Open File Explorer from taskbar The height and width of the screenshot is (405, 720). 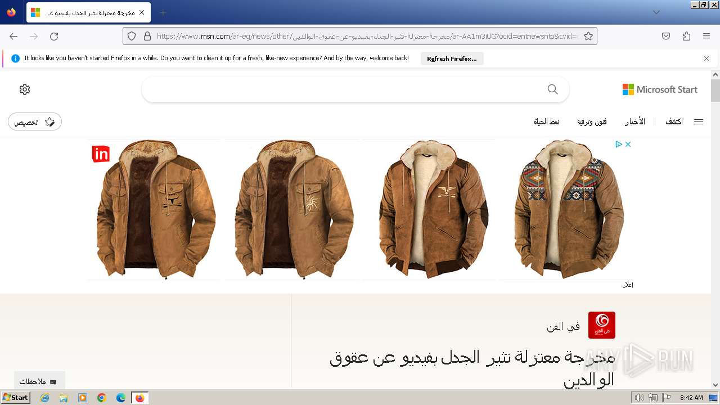(64, 398)
